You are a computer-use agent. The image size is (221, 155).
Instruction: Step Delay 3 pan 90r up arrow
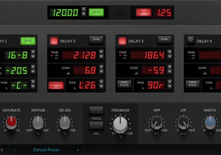click(x=170, y=81)
